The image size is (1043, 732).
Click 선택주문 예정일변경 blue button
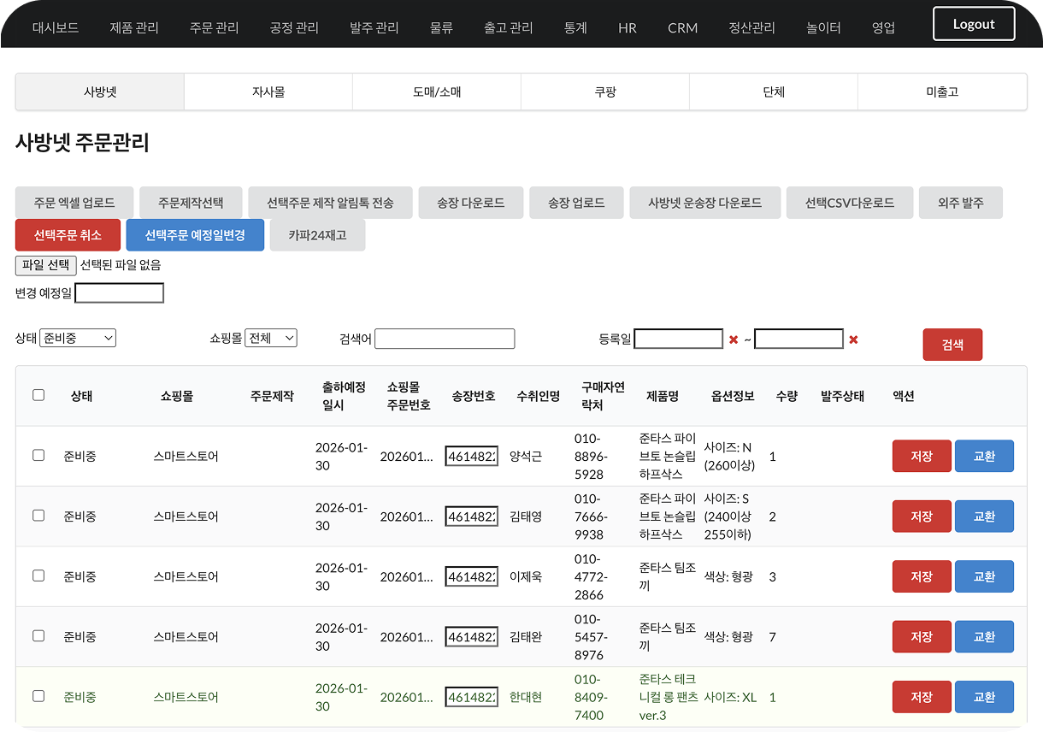[195, 235]
